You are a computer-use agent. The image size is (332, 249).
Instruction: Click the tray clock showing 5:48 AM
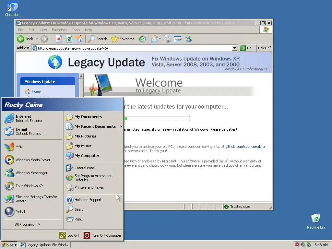321,245
